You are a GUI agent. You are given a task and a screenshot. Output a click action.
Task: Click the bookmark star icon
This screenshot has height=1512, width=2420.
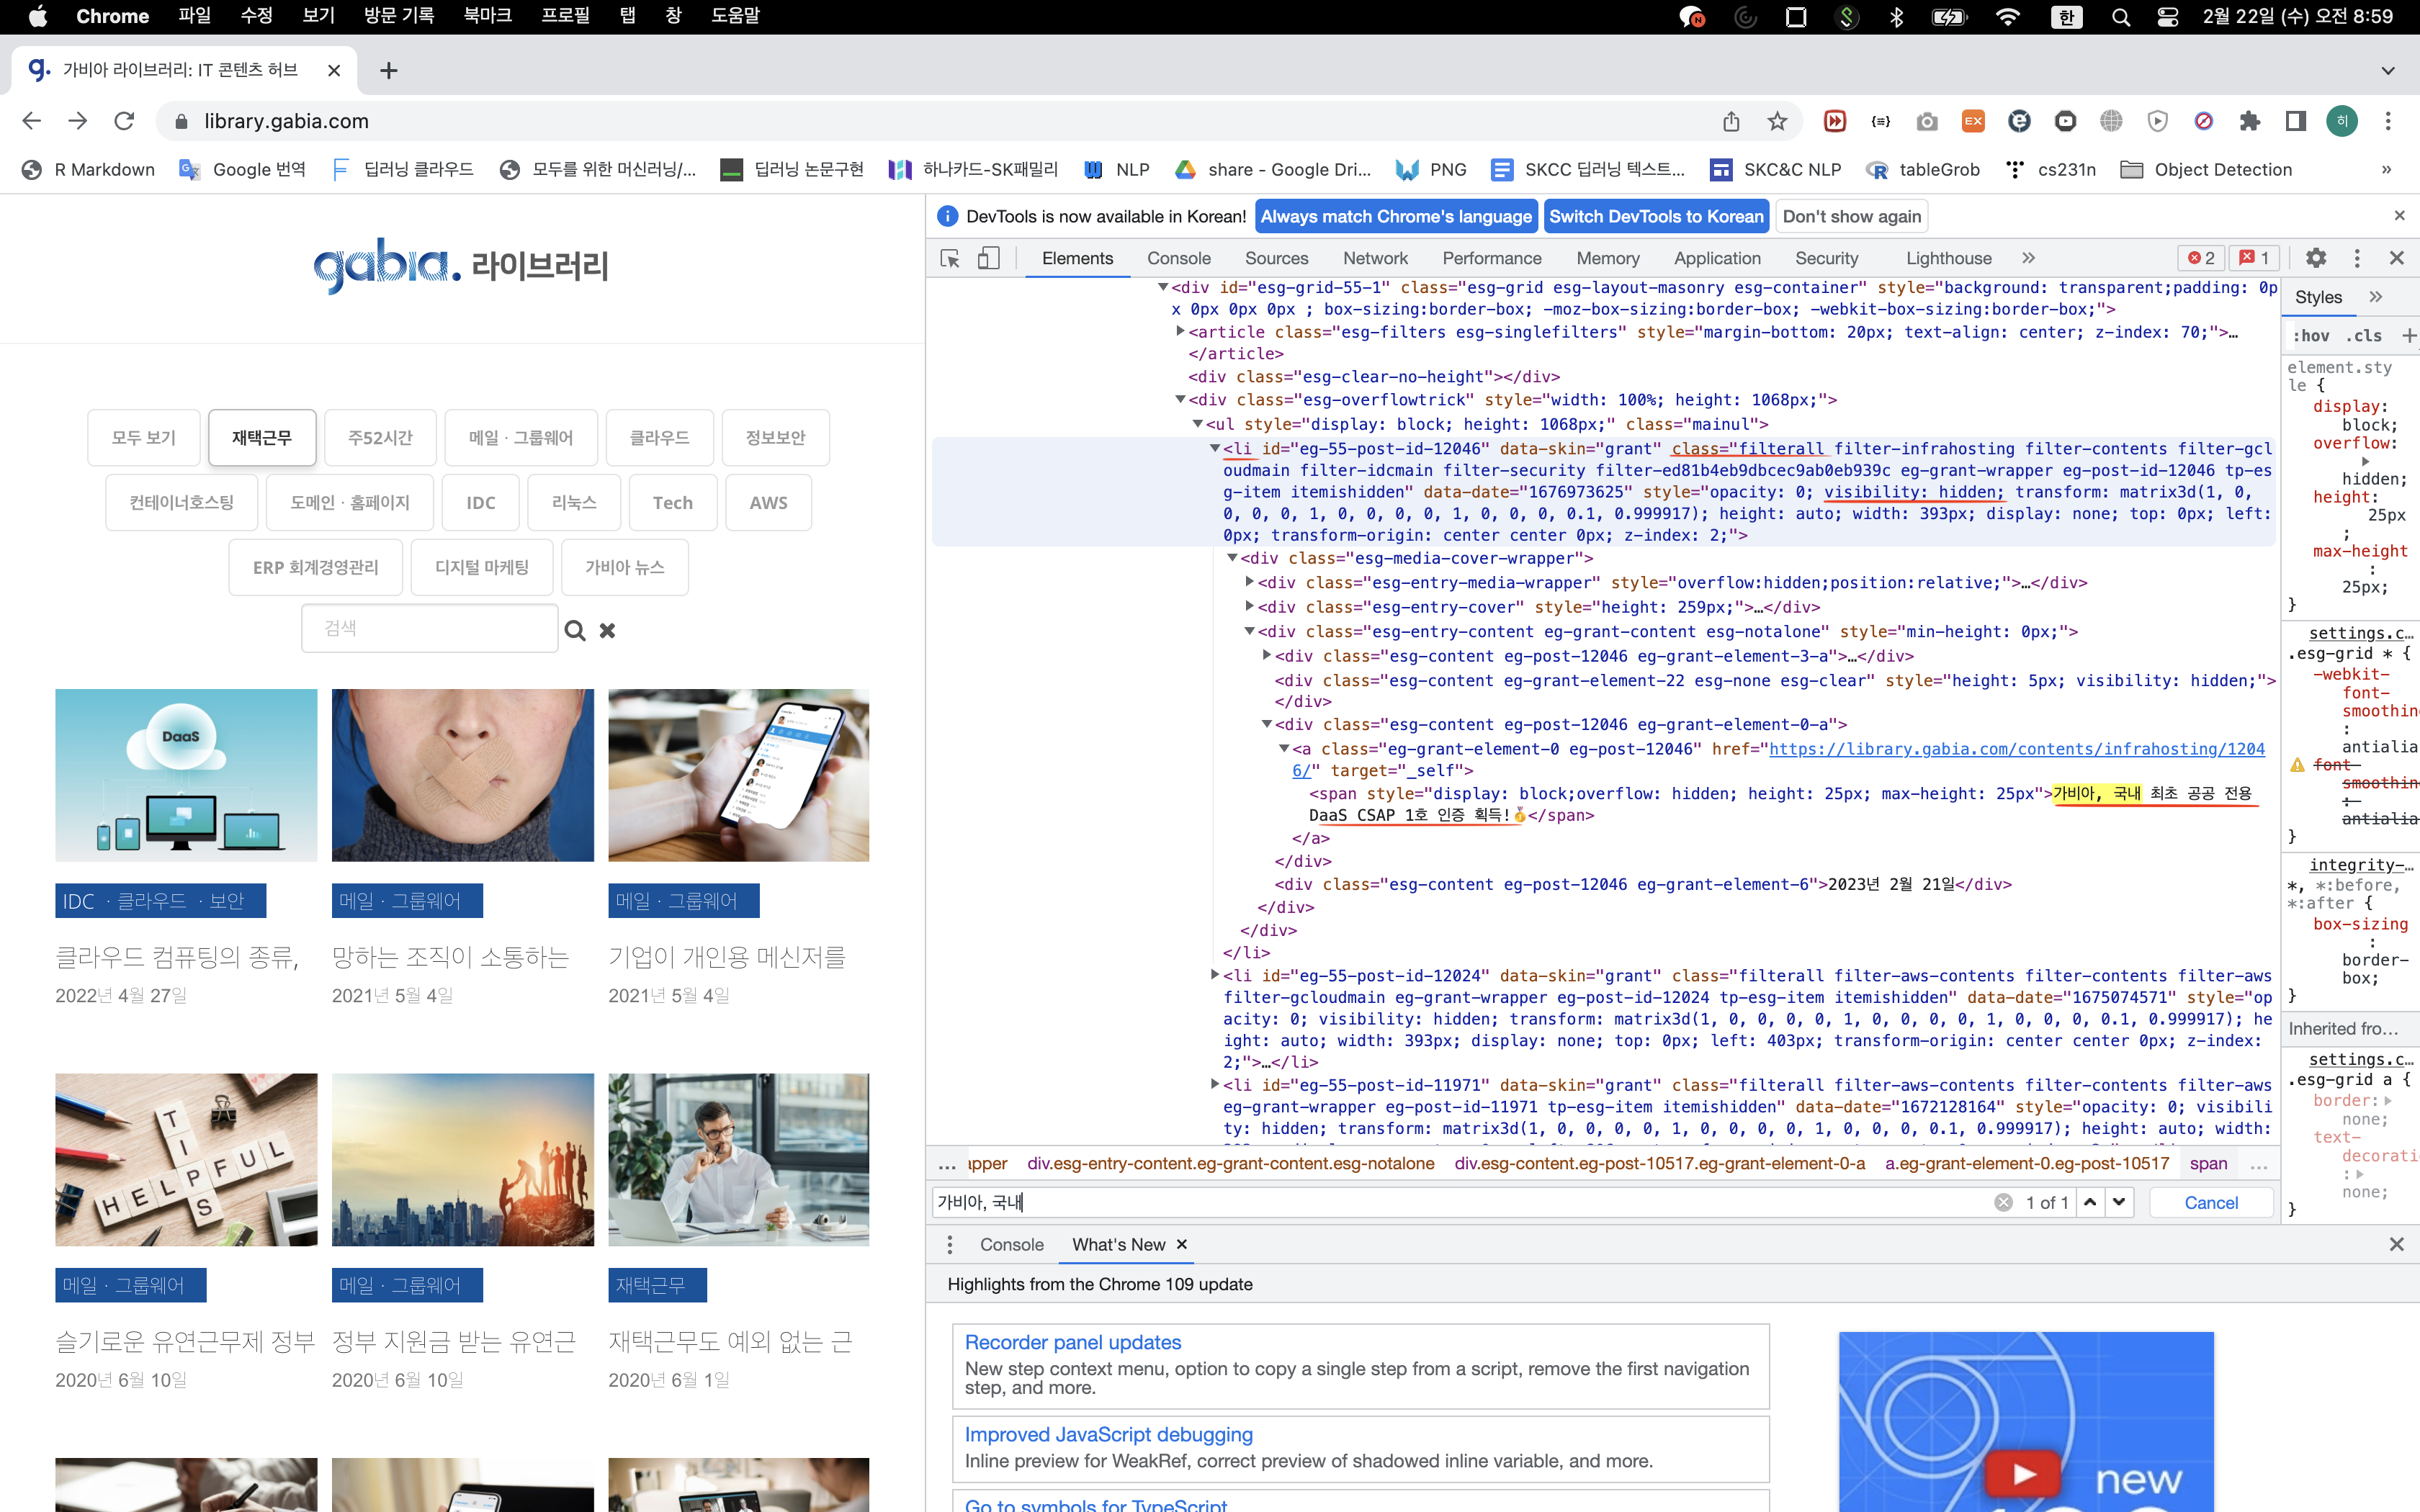pos(1777,121)
